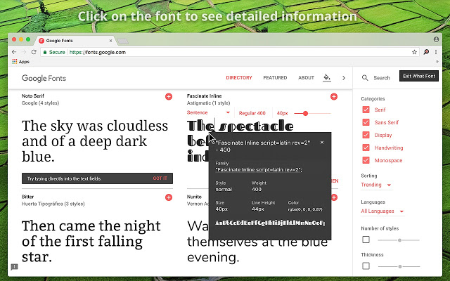Open the Trending sorting dropdown

click(x=376, y=185)
